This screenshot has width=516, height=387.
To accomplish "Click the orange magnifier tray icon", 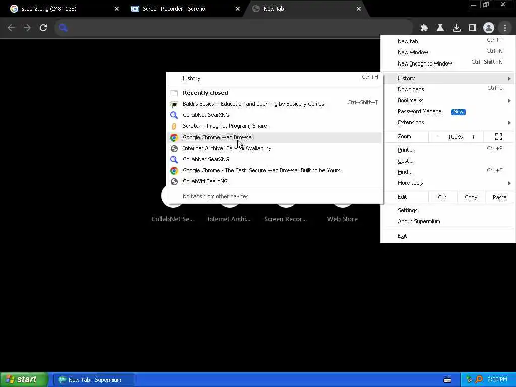I will (x=479, y=380).
